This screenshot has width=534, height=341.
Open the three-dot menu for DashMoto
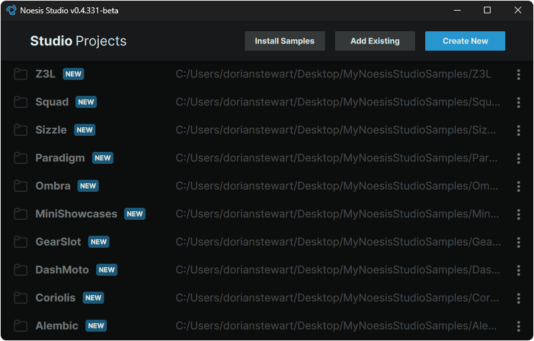(x=519, y=270)
